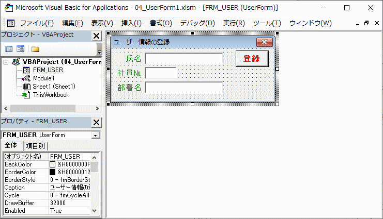Image resolution: width=383 pixels, height=219 pixels.
Task: Open the 書式(O) menu
Action: (161, 23)
